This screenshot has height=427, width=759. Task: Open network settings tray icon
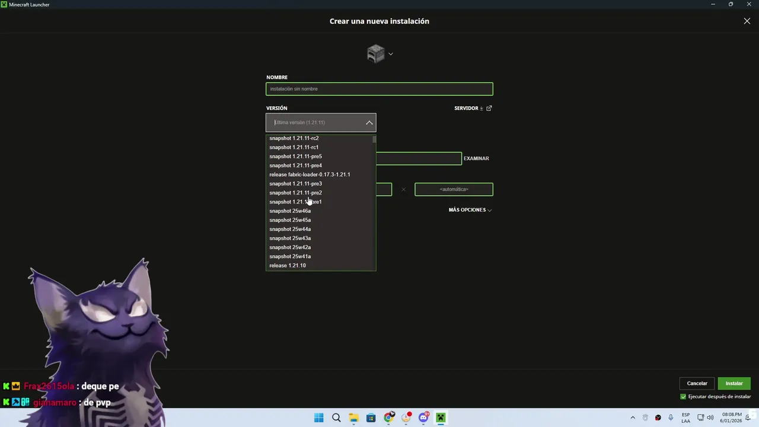pos(700,418)
